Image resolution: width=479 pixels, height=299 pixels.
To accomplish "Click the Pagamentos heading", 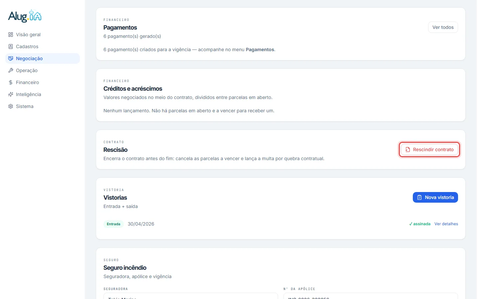I will (x=120, y=28).
